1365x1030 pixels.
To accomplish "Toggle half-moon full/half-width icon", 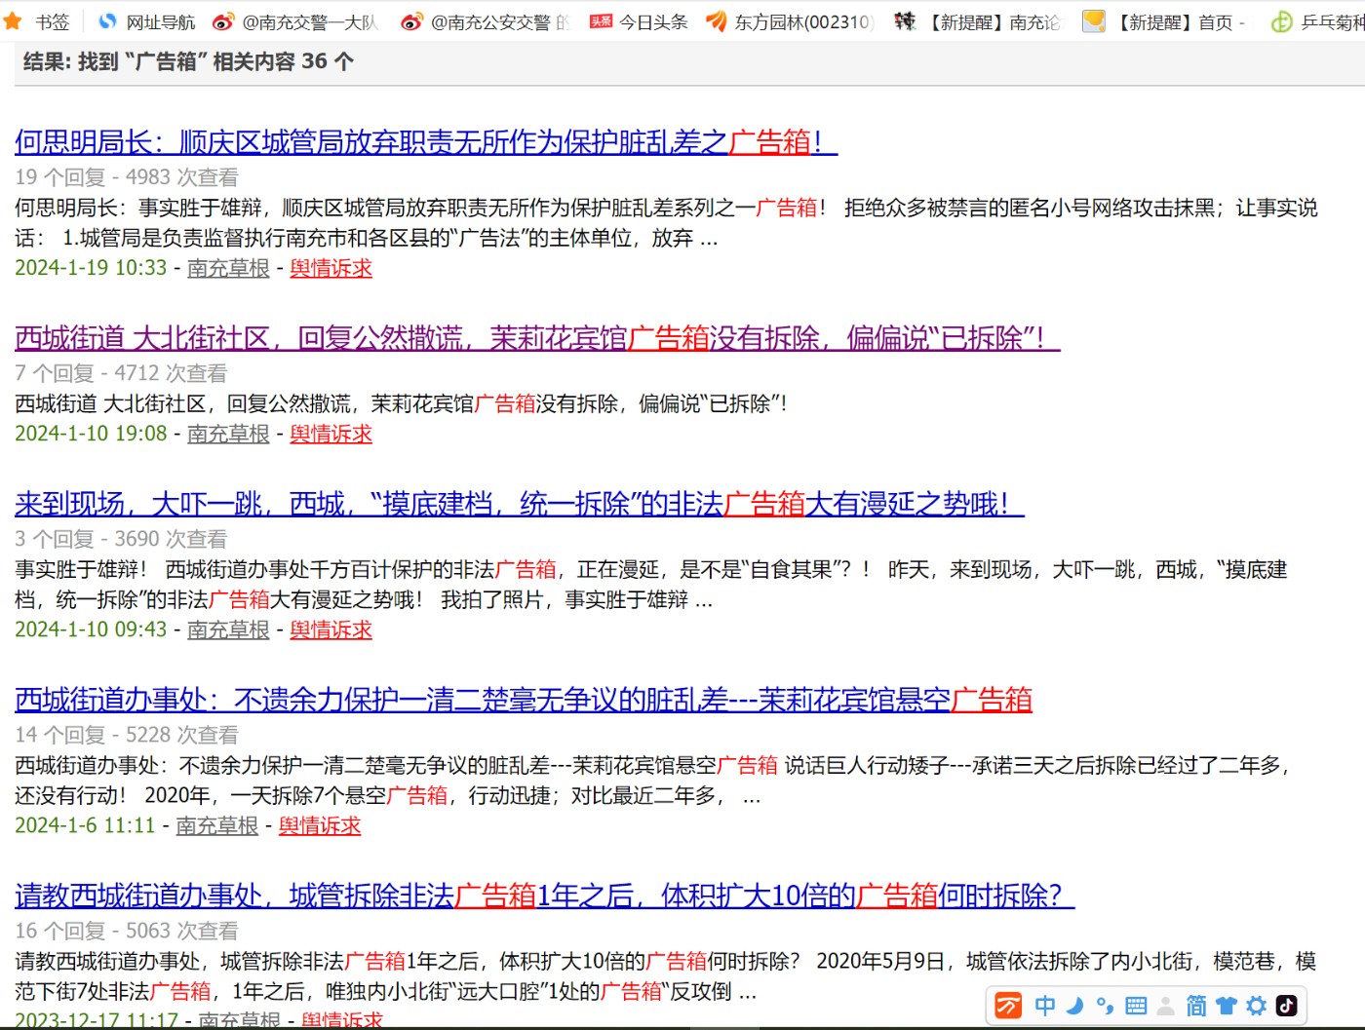I will point(1074,1006).
